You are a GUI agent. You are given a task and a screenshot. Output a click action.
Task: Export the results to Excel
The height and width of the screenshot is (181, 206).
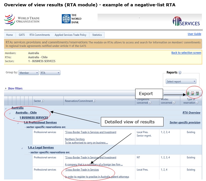tap(188, 93)
